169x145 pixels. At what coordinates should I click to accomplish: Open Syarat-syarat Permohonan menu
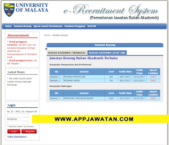coord(48,26)
